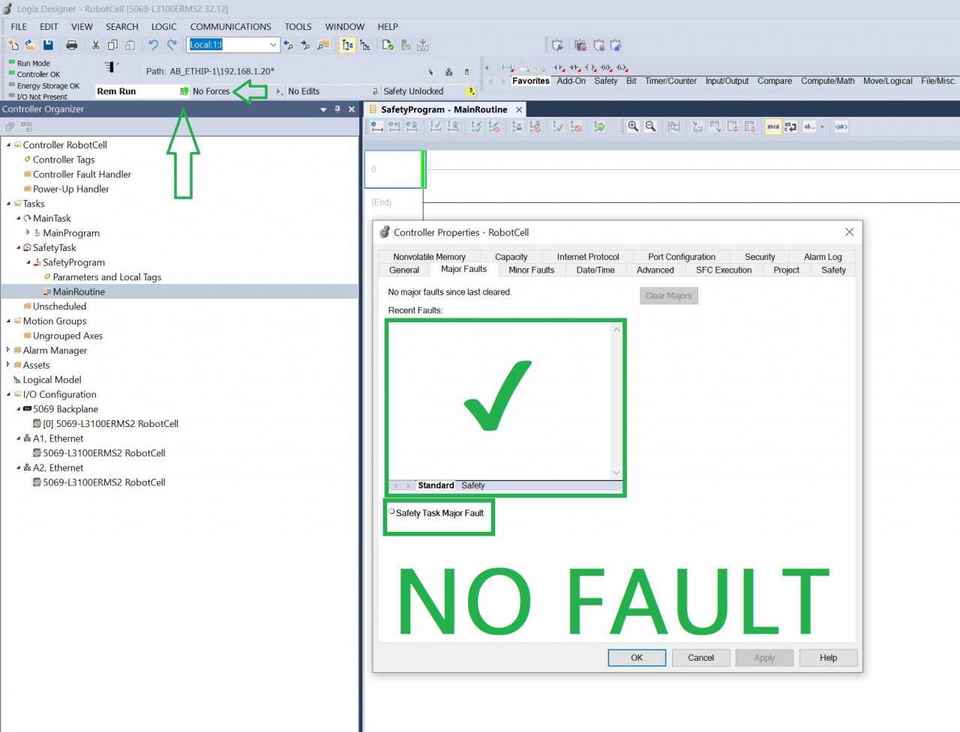Image resolution: width=960 pixels, height=732 pixels.
Task: Click the Safety Task Major Fault indicator
Action: [x=391, y=512]
